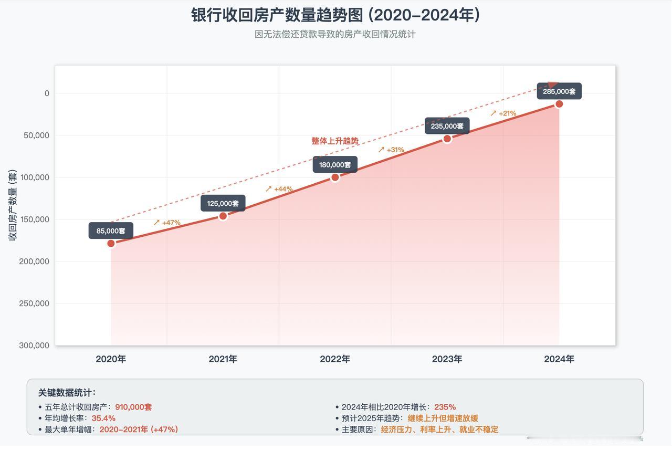Screen dimensions: 672x451
Task: Click the ↗ +44% growth arrow indicator
Action: [x=279, y=188]
